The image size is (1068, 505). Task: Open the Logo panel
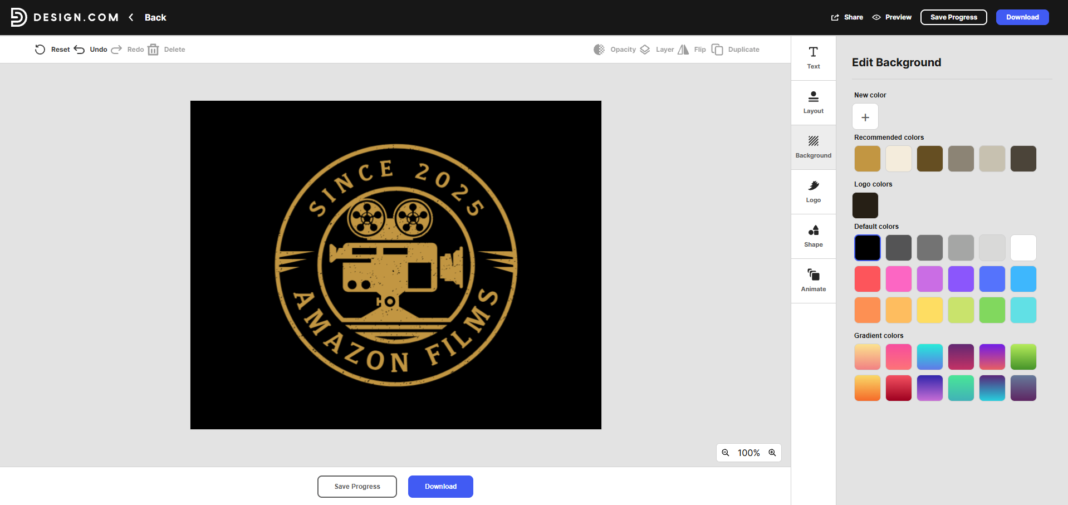point(814,192)
